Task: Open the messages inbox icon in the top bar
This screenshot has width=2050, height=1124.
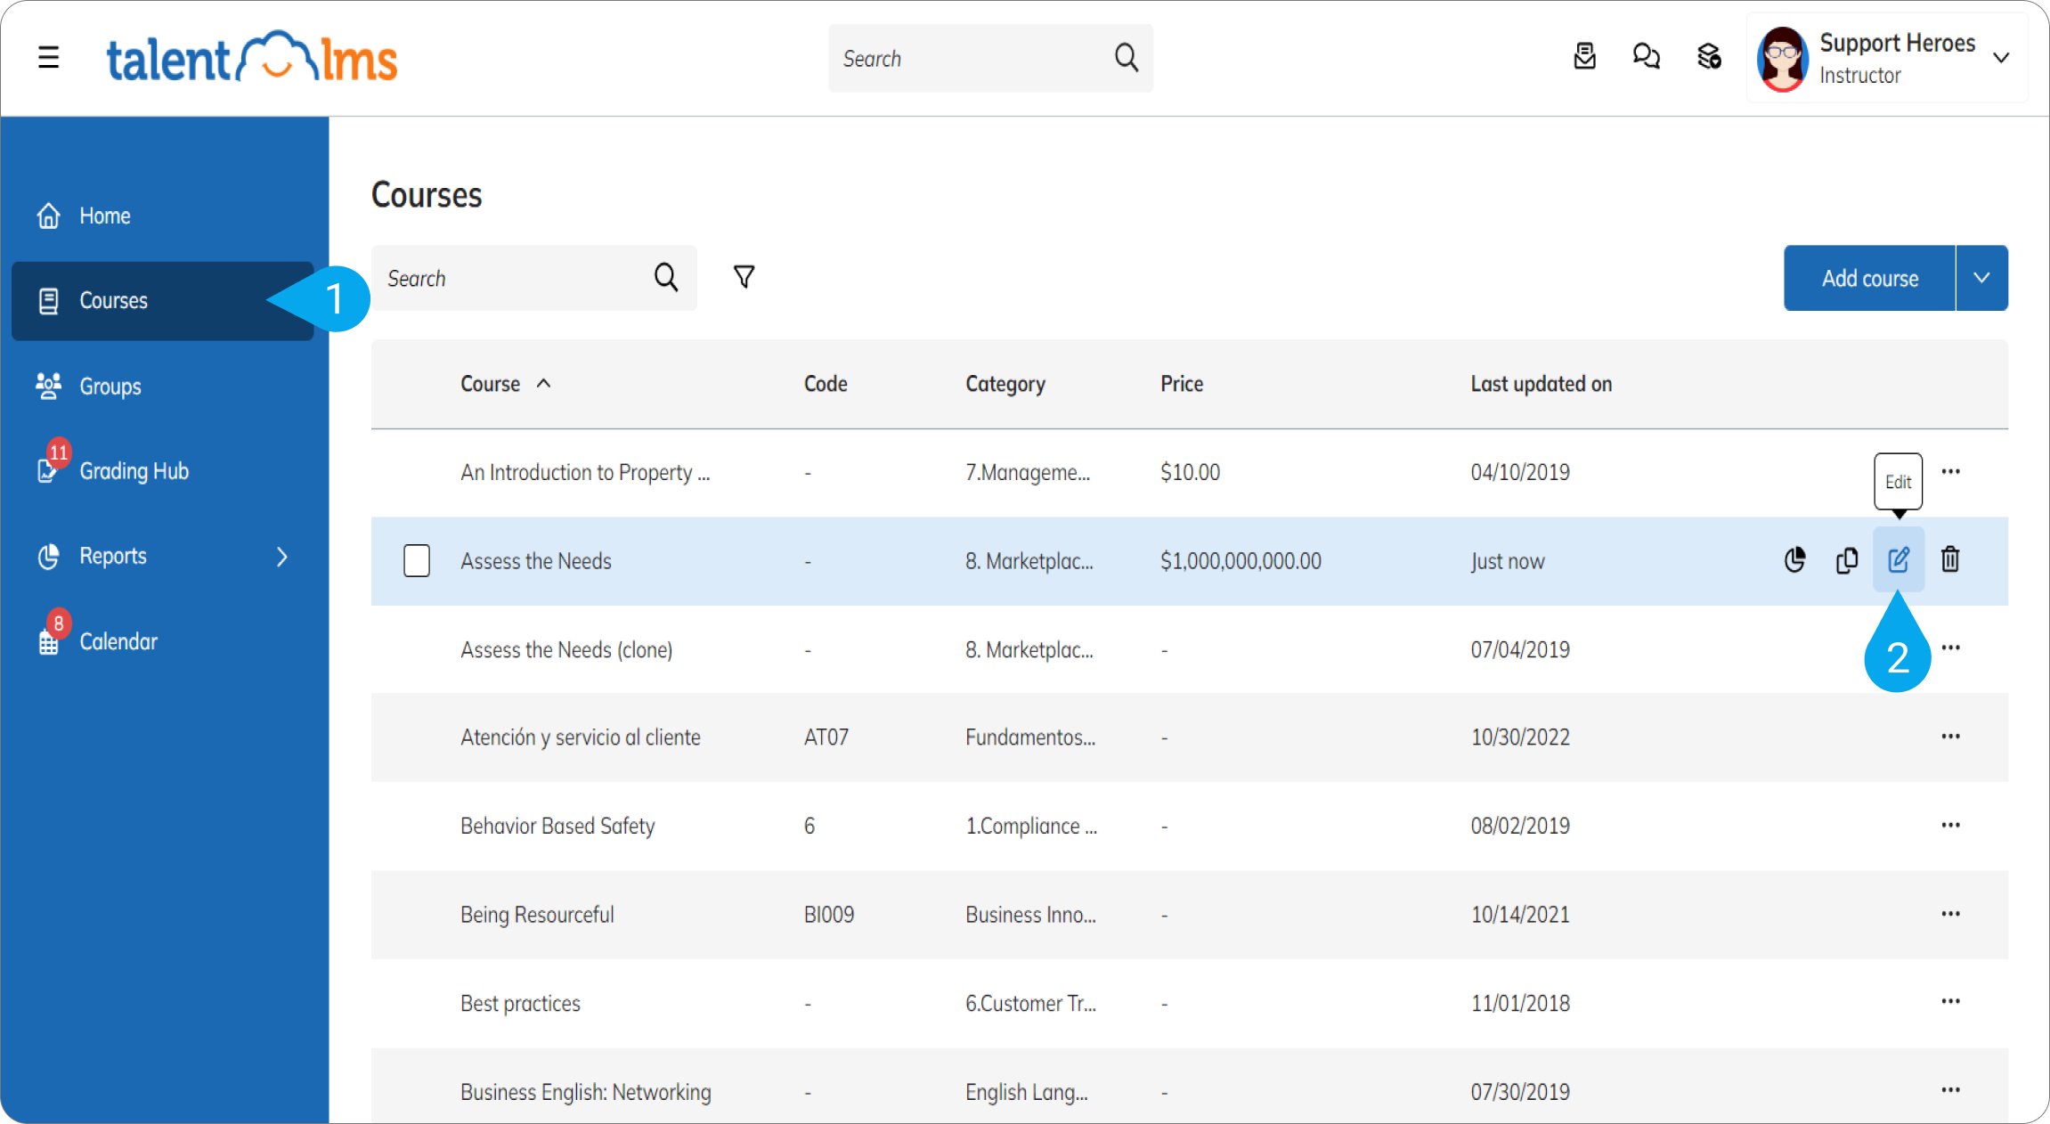Action: (x=1585, y=56)
